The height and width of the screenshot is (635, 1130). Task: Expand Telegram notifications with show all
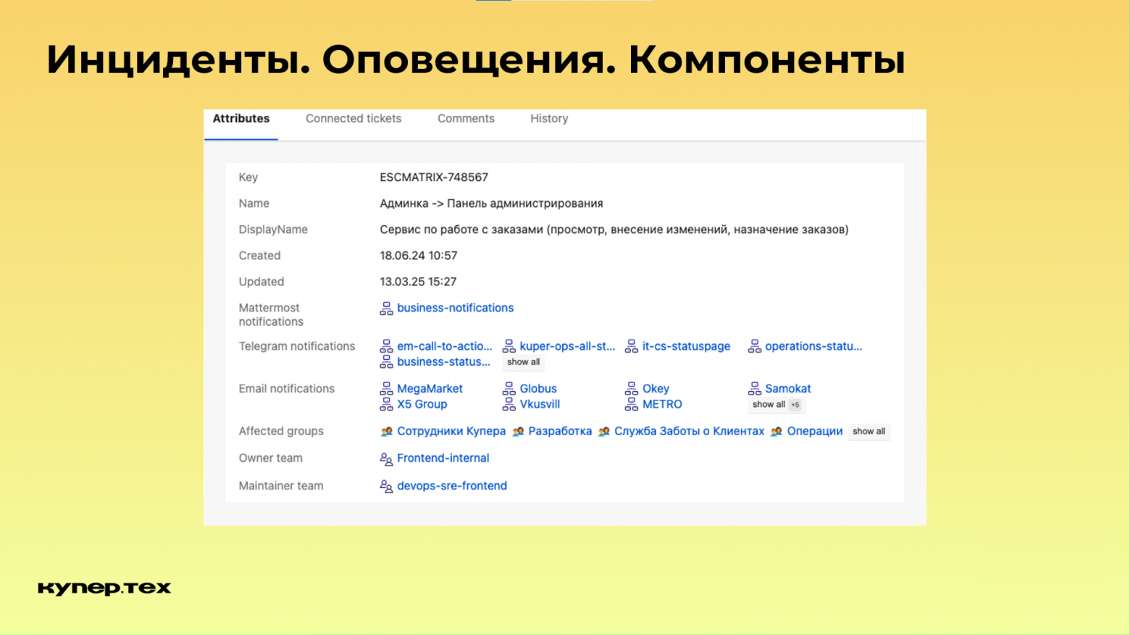[x=523, y=362]
